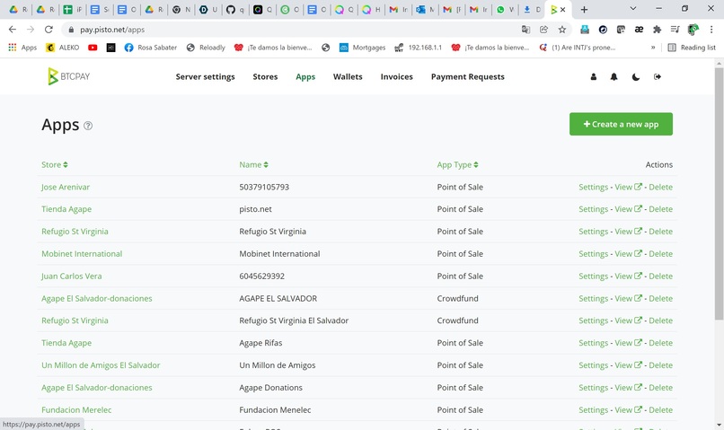Open a new browser tab with plus icon
Screen dimensions: 724x430
tap(584, 9)
